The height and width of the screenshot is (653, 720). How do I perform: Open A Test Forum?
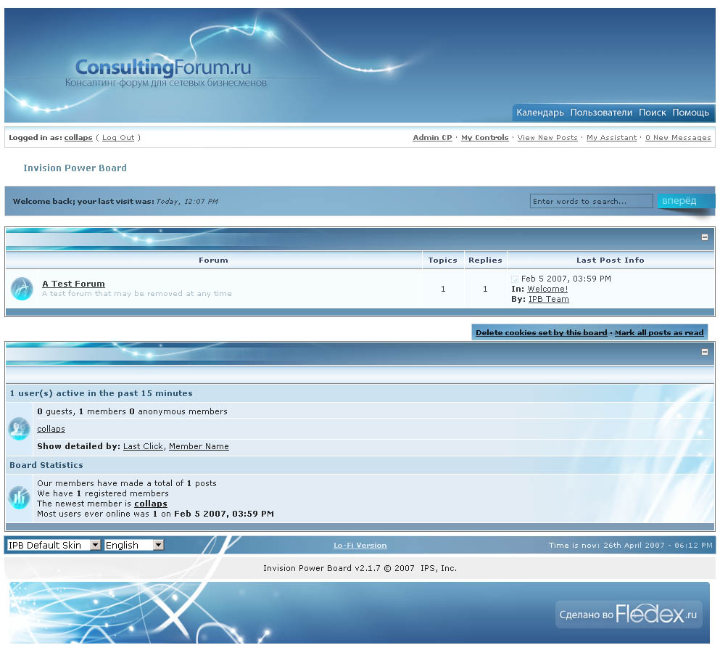click(73, 284)
